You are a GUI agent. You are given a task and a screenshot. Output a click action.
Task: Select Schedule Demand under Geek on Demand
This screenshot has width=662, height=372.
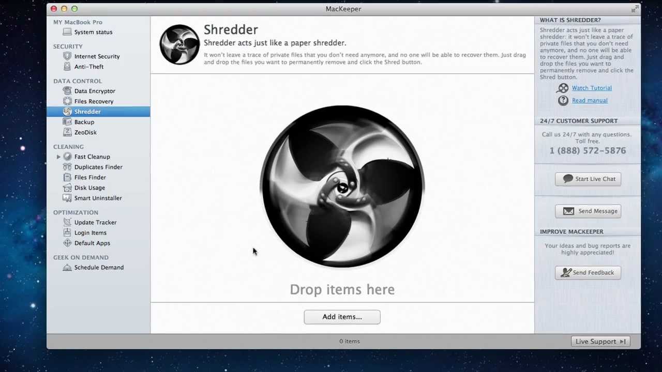(98, 267)
